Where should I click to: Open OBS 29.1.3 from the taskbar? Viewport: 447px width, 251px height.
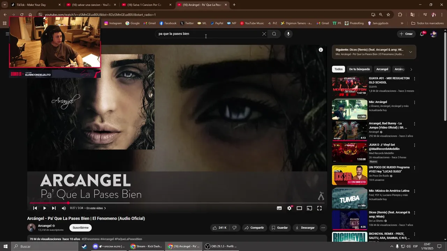click(x=221, y=246)
